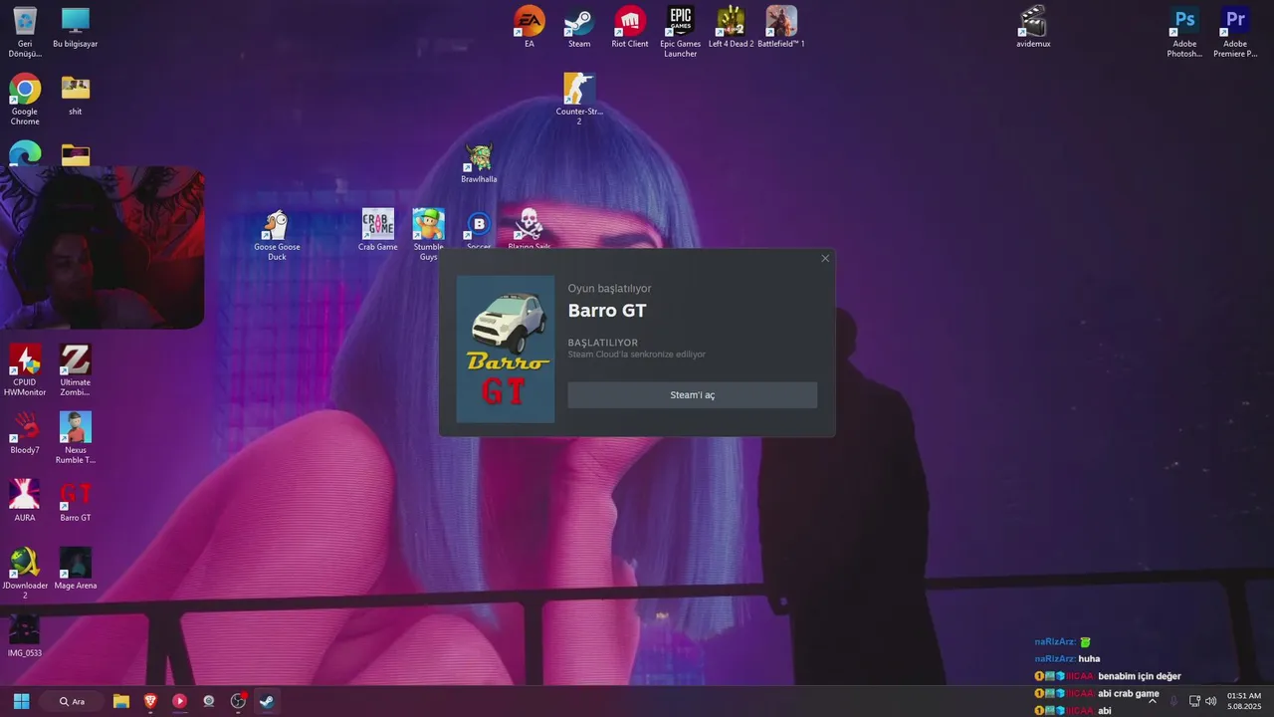Open OBS Studio from the taskbar
The height and width of the screenshot is (717, 1274).
(x=238, y=701)
